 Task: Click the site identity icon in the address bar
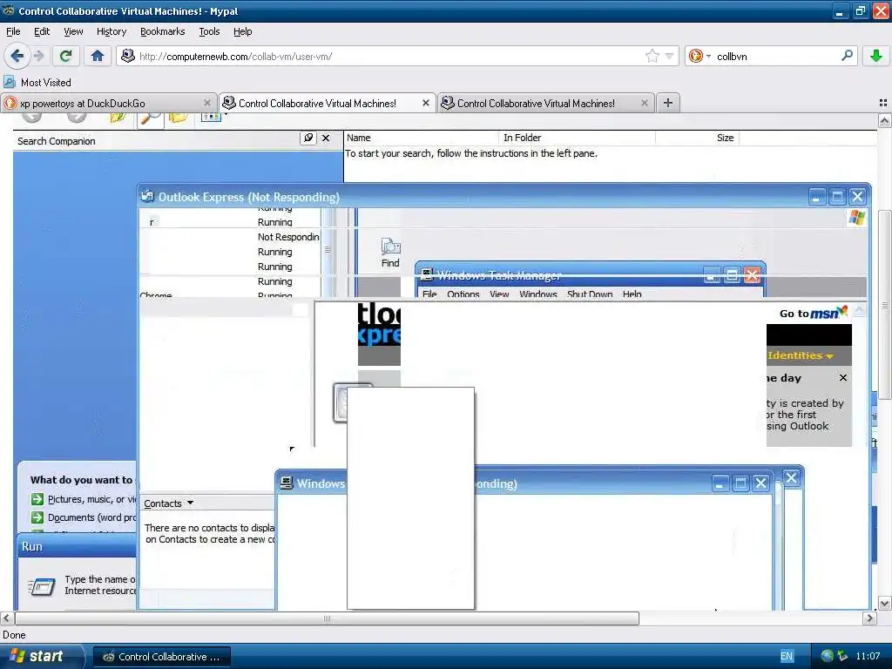128,56
